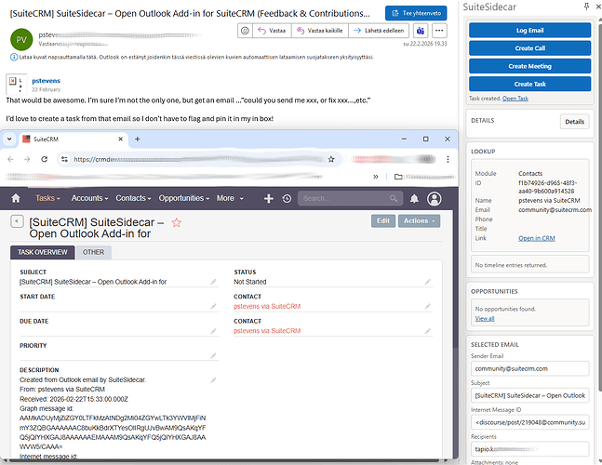This screenshot has width=602, height=465.
Task: Click the plus quick-create icon in navbar
Action: point(269,198)
